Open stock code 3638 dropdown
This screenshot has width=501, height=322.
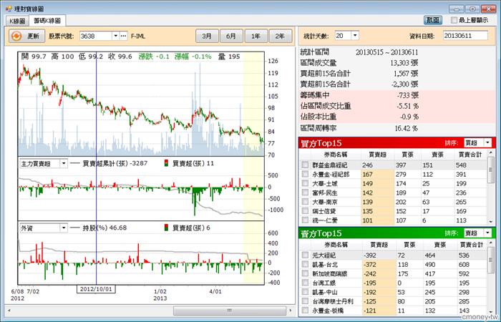click(x=116, y=36)
